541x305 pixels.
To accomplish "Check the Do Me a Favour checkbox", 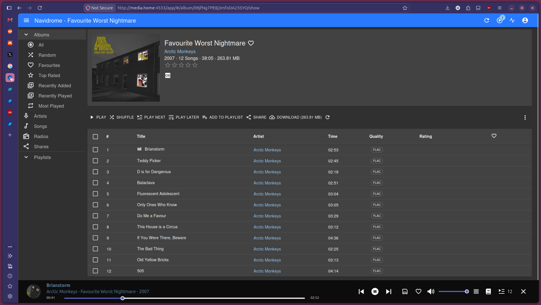I will pos(95,216).
